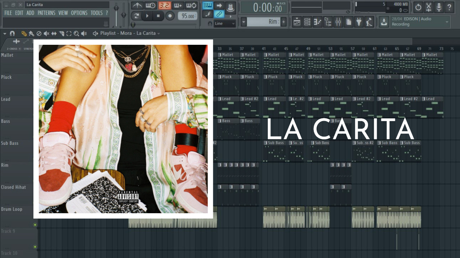Open the project picker copy icon

348,22
